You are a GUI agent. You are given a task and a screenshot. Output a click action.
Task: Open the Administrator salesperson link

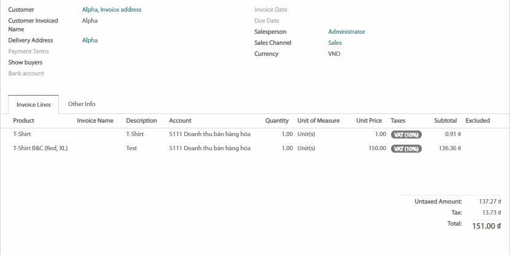pos(346,32)
